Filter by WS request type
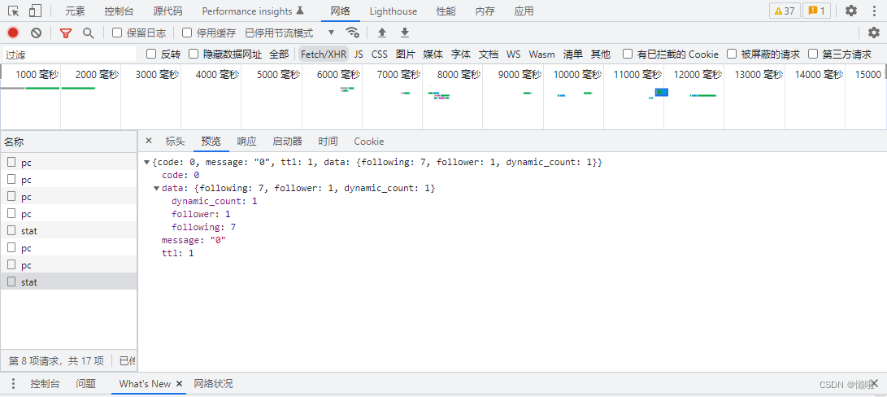The height and width of the screenshot is (397, 887). point(513,54)
